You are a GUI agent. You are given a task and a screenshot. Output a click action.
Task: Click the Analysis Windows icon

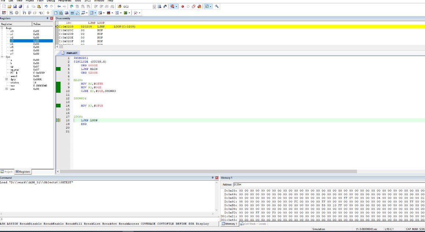click(108, 13)
